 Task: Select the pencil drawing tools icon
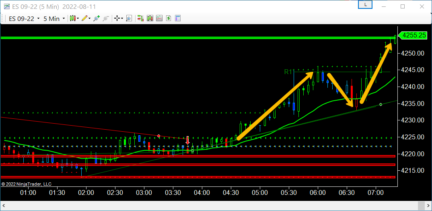84,19
